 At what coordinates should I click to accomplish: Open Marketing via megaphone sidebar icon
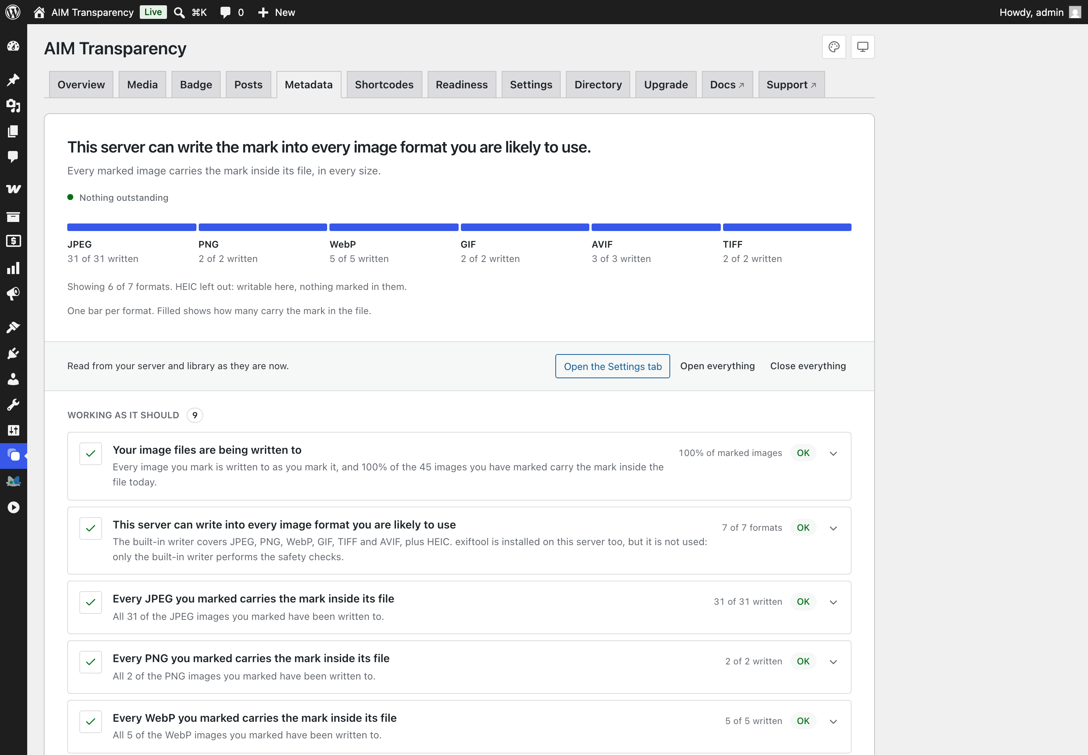pos(13,294)
